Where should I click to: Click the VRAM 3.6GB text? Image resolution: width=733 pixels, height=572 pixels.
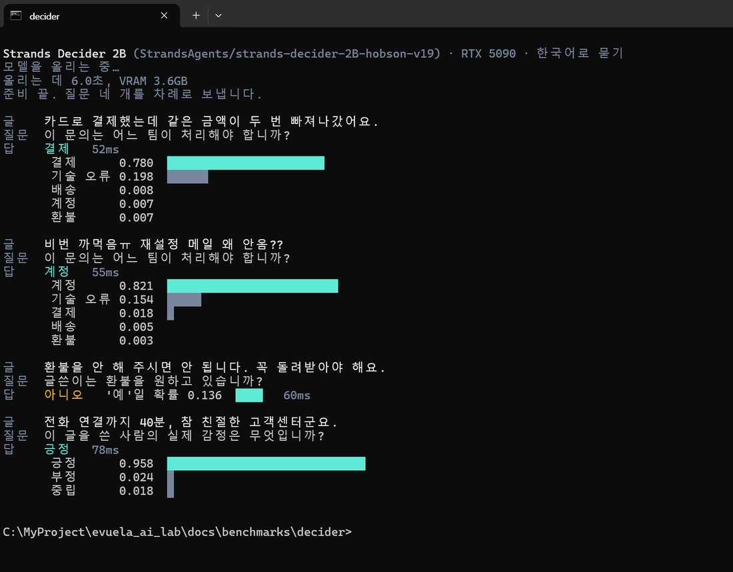(153, 81)
